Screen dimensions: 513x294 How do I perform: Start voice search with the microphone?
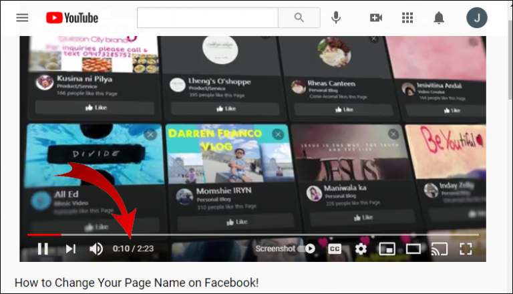point(336,17)
